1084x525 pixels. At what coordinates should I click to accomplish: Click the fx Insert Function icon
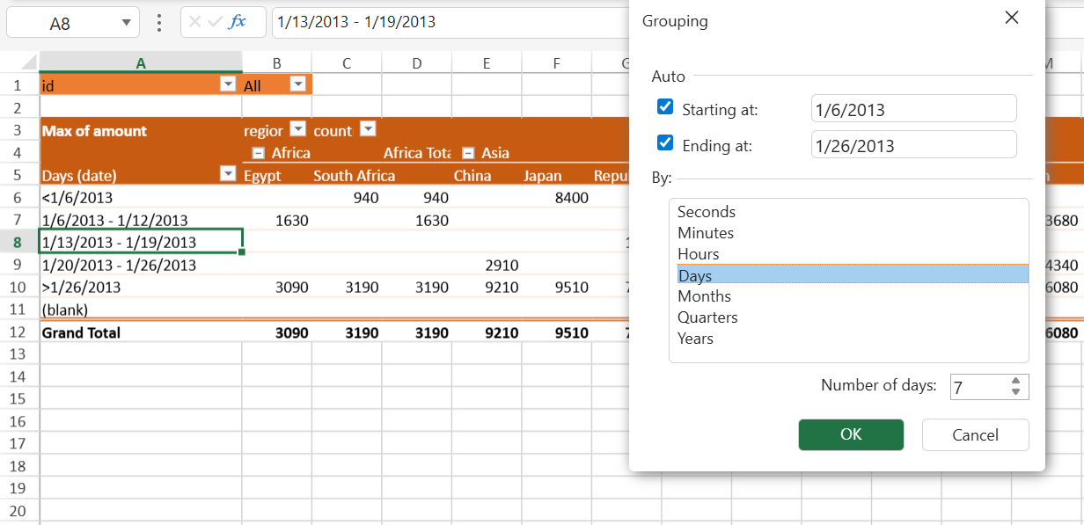pos(238,22)
